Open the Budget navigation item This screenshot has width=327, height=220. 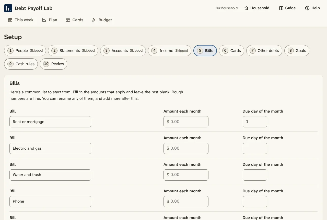[x=102, y=20]
